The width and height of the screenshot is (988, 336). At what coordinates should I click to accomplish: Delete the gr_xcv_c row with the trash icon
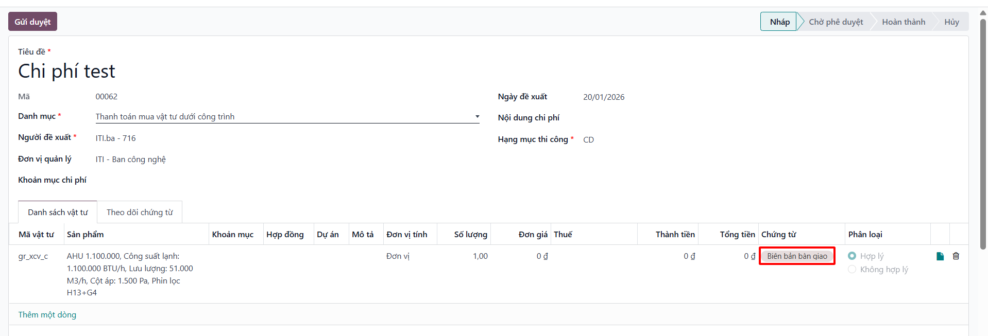956,256
